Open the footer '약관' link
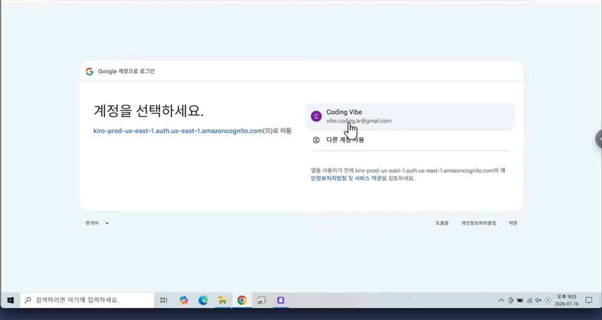The image size is (602, 320). [513, 223]
